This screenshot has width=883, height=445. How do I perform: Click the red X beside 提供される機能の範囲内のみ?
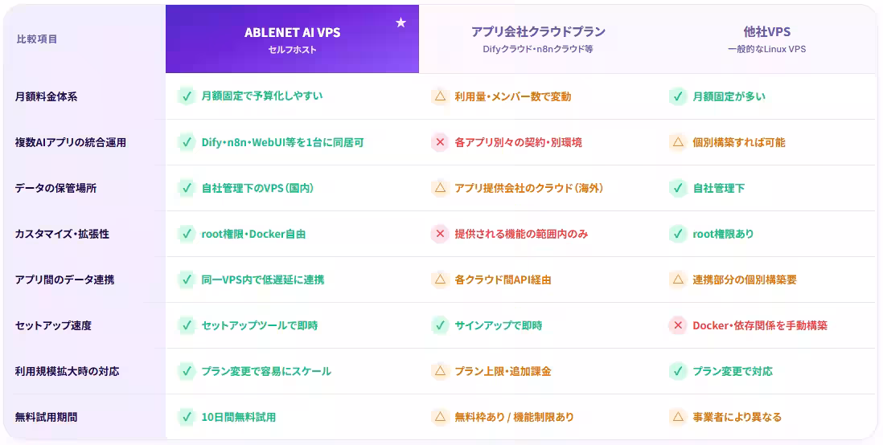pos(440,234)
